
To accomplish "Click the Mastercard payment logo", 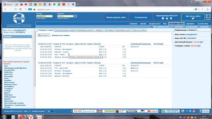I will point(153,111).
